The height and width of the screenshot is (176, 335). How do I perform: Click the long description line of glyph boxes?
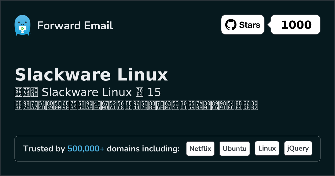(x=136, y=105)
